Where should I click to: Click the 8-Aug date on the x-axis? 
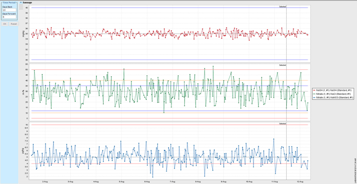coord(198,182)
